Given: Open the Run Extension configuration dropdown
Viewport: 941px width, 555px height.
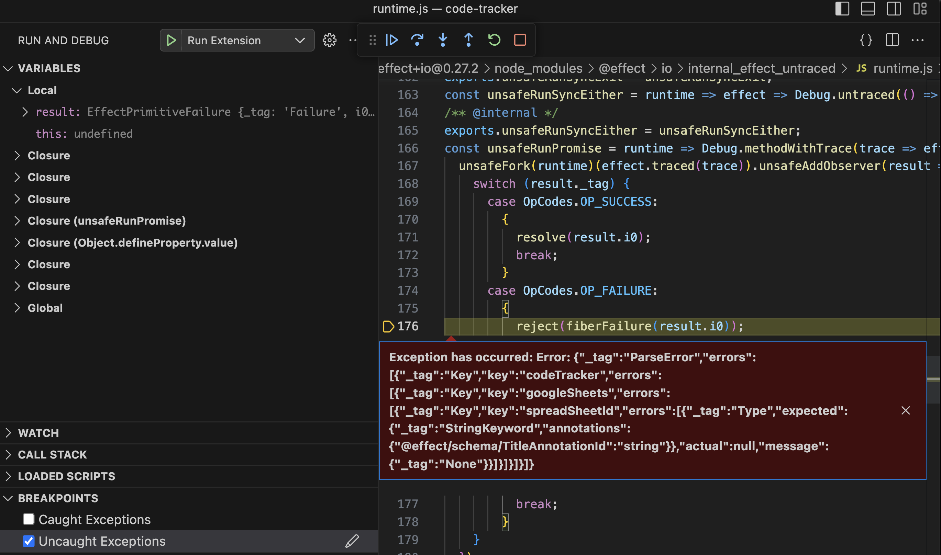Looking at the screenshot, I should click(x=299, y=41).
